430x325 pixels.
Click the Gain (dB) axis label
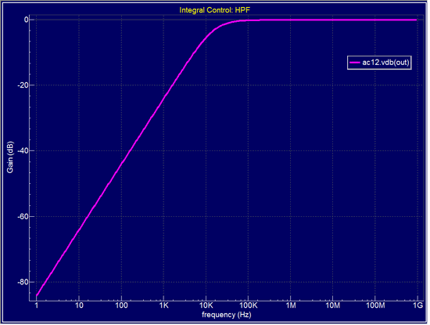10,157
